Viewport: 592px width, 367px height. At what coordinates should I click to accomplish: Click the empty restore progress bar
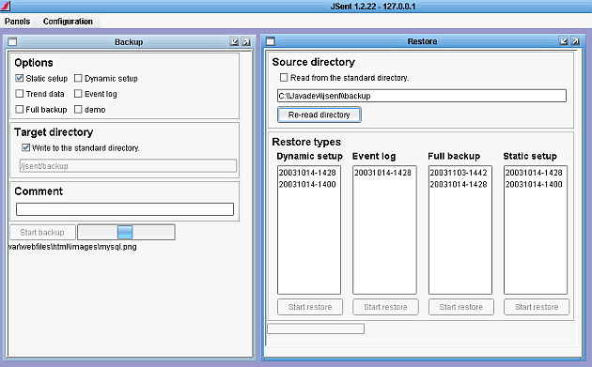coord(316,329)
